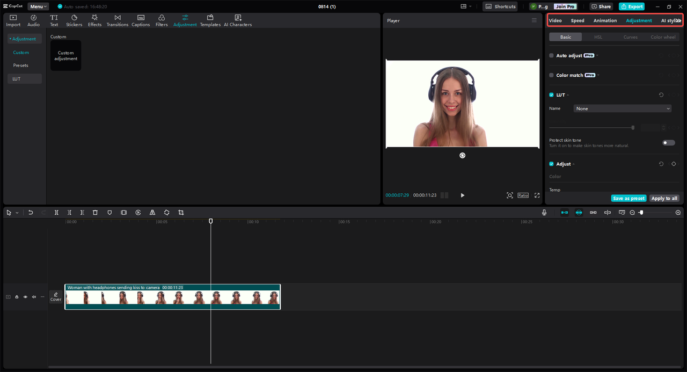Open the Filters panel
The height and width of the screenshot is (372, 687).
tap(162, 20)
